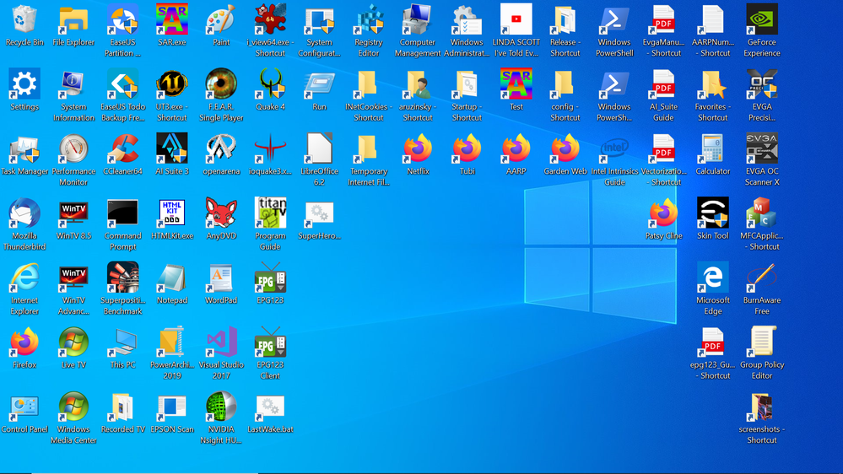Select the openarena icon
Viewport: 843px width, 474px height.
click(221, 148)
